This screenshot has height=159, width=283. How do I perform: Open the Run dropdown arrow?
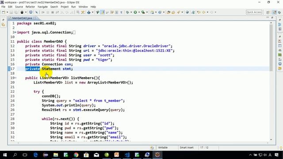[139, 12]
